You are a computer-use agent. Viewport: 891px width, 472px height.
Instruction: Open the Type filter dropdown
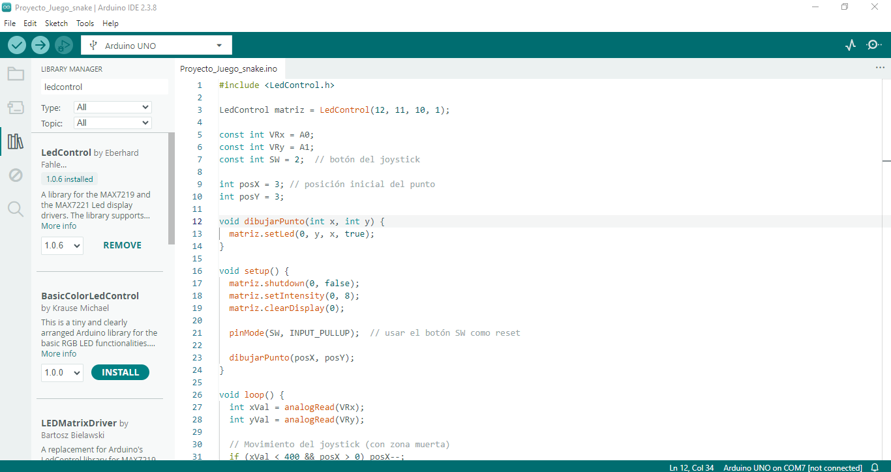[x=113, y=107]
